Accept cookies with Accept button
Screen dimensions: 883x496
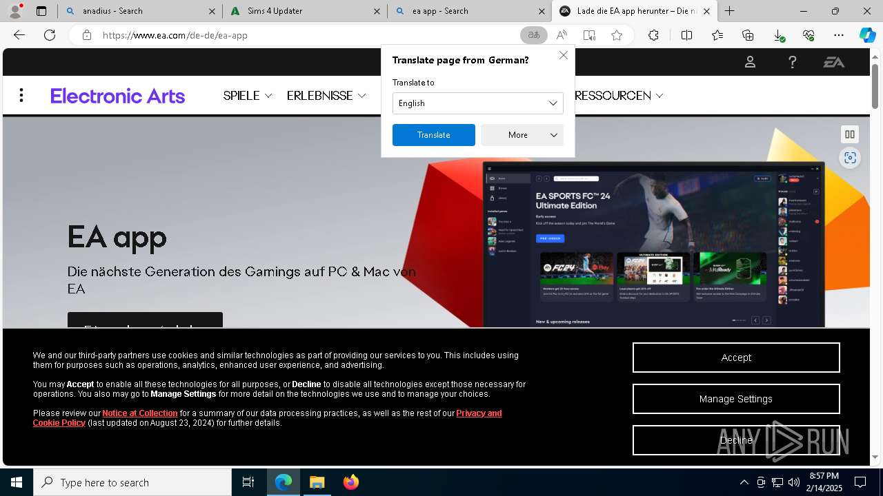[x=736, y=358]
